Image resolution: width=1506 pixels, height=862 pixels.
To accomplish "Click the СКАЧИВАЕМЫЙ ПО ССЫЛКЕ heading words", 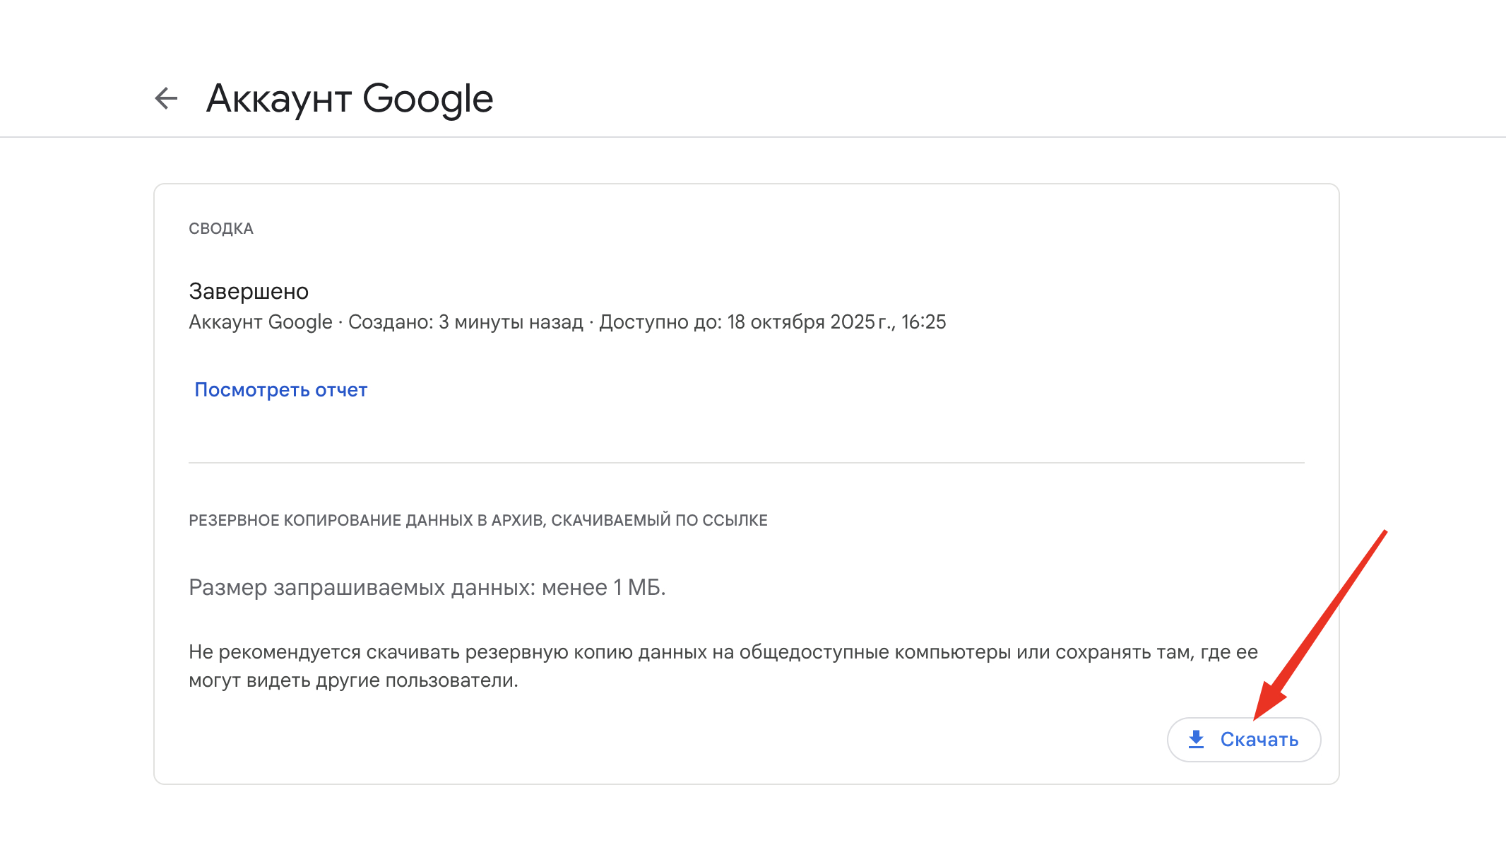I will (659, 521).
